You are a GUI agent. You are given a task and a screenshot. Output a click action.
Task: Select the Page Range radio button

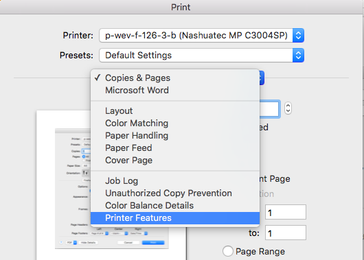point(228,251)
